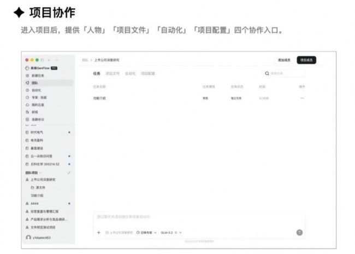Switch to the 任务 tab

pos(97,73)
